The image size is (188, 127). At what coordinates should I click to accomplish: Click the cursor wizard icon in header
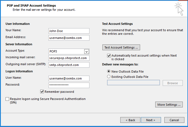(x=179, y=9)
